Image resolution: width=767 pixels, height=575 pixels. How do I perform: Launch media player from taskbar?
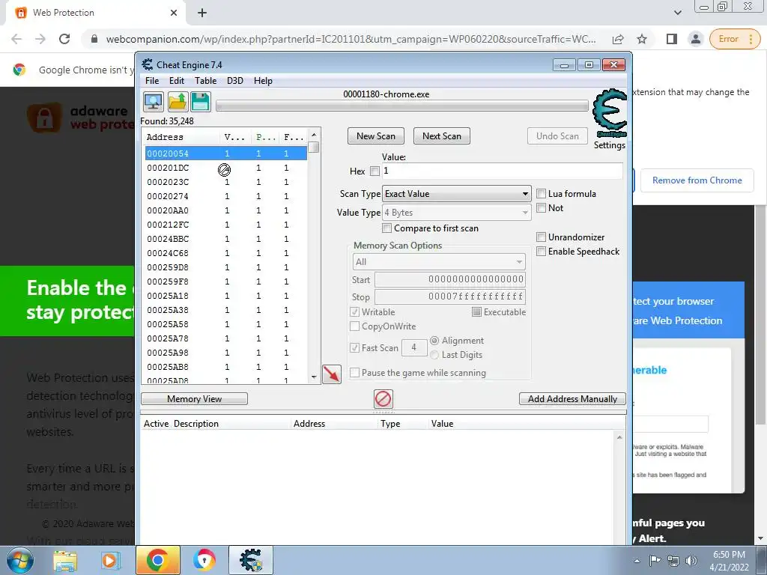[x=111, y=560]
